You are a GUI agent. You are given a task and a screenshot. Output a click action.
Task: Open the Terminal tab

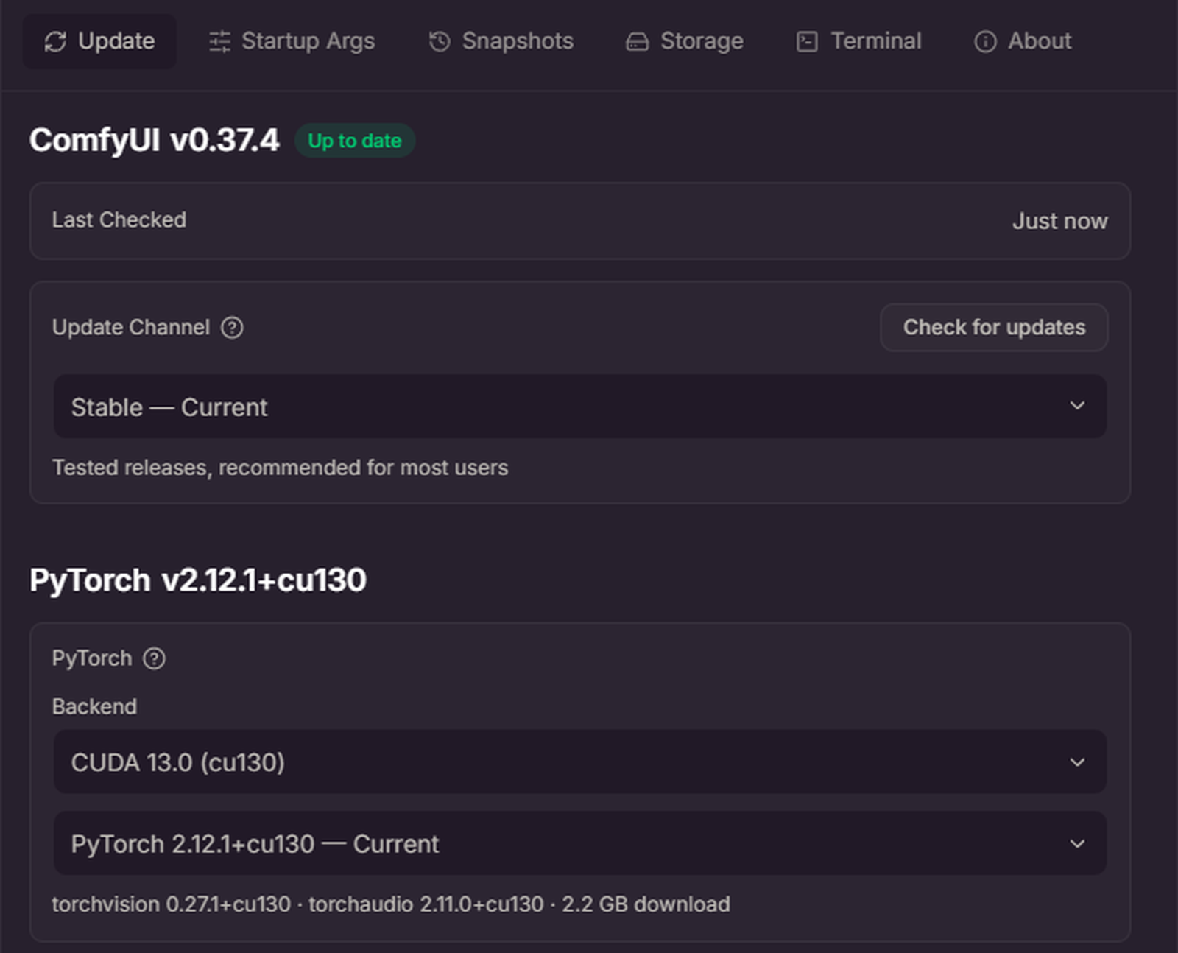[x=858, y=41]
